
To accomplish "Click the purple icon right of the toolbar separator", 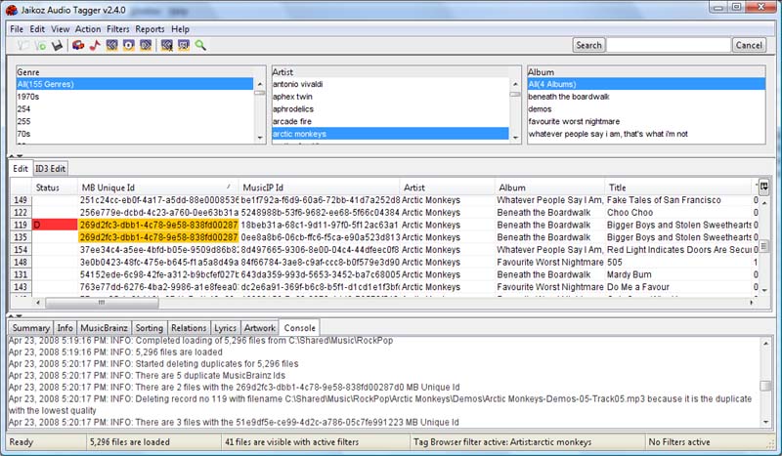I will click(167, 45).
